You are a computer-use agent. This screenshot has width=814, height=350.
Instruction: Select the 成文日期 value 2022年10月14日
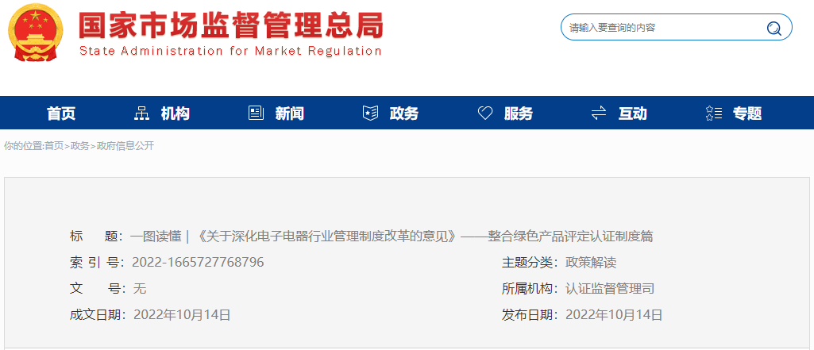pos(182,314)
